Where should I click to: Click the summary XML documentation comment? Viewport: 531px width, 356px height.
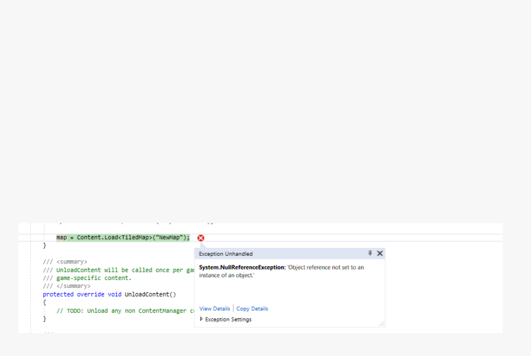tap(66, 261)
